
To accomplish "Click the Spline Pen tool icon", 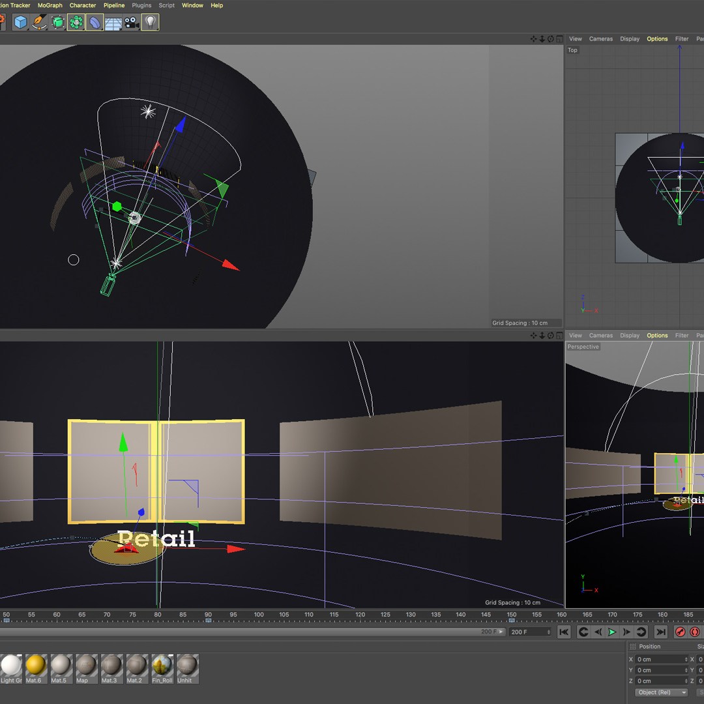I will [39, 23].
